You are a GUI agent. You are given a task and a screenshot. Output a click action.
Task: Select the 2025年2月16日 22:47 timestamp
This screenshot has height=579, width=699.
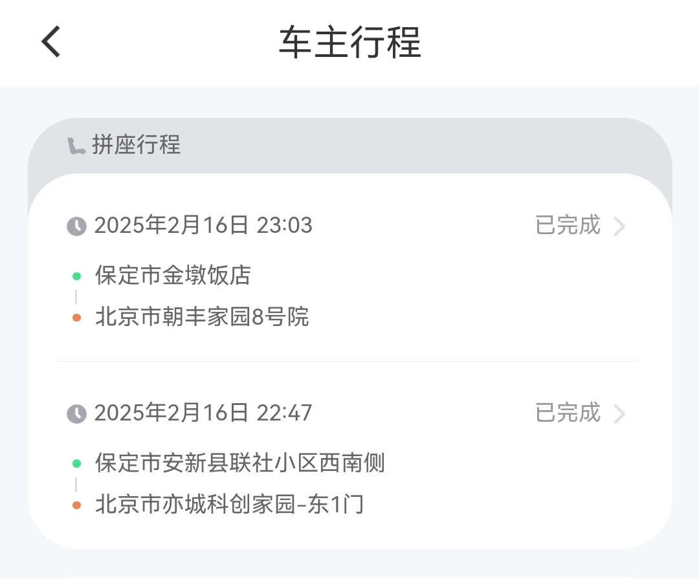(203, 413)
